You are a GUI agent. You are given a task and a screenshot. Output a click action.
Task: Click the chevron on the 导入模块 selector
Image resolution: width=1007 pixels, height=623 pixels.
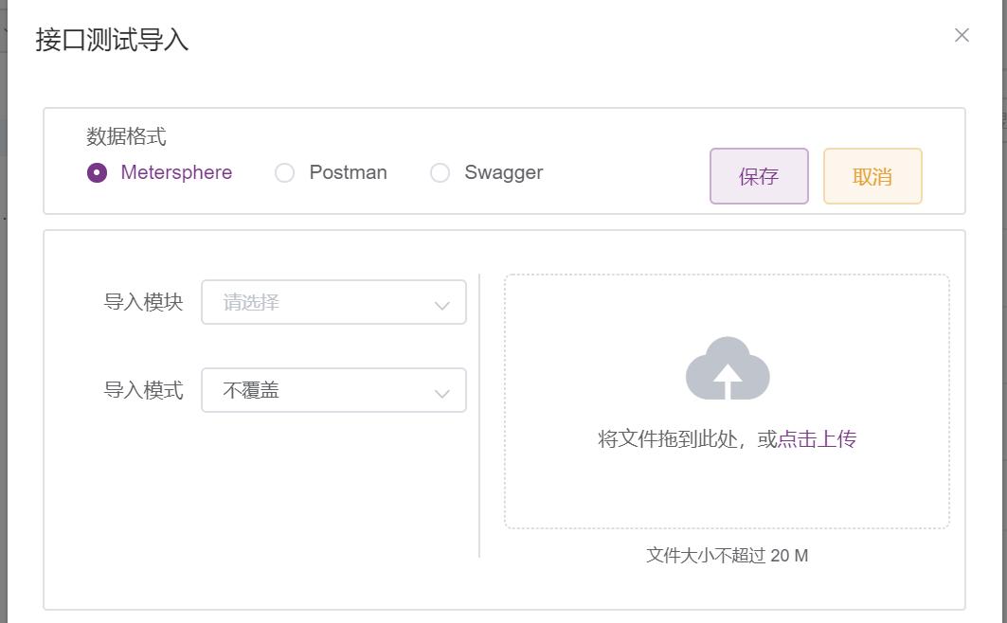pos(441,302)
